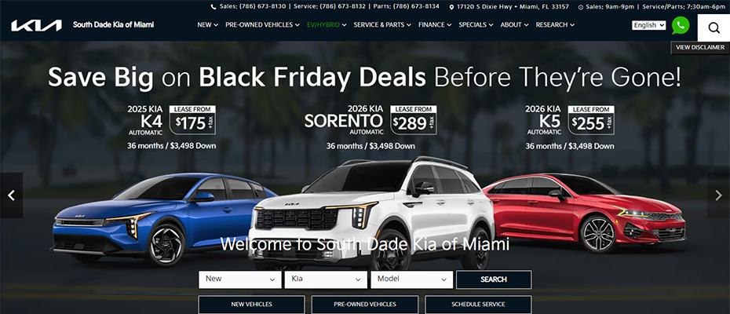
Task: Open the EV/HYBRID menu
Action: pyautogui.click(x=327, y=24)
